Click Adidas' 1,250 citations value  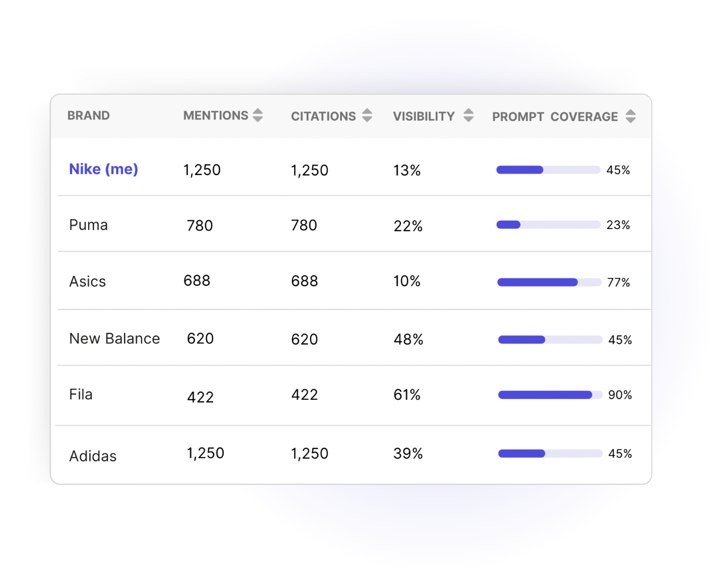[309, 454]
